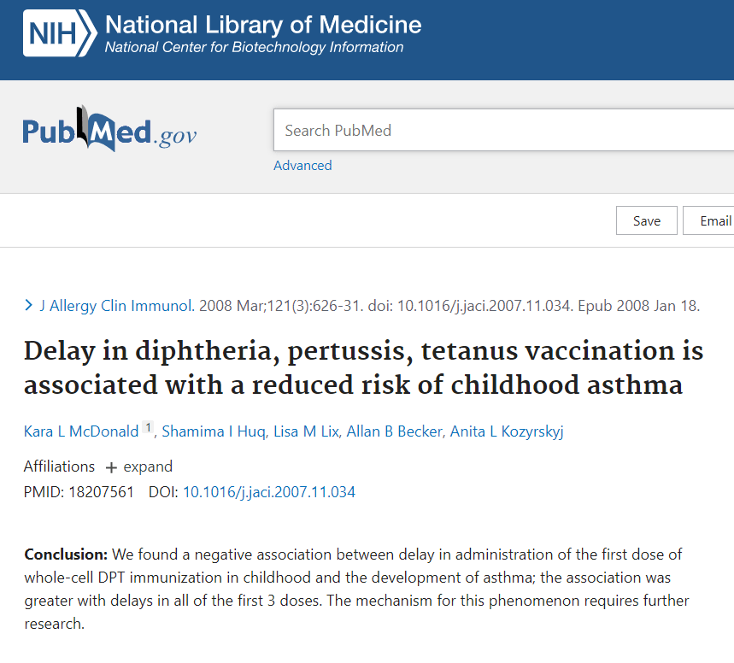Screen dimensions: 734x663
Task: Click affiliation superscript 1 after McDonald
Action: (x=148, y=429)
